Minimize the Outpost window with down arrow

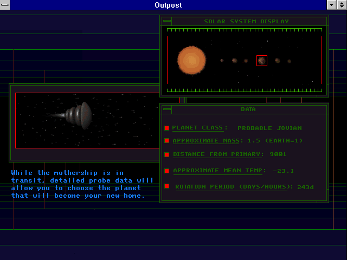(x=331, y=5)
